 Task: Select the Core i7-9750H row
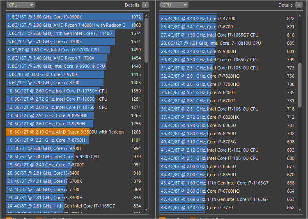pos(74,124)
